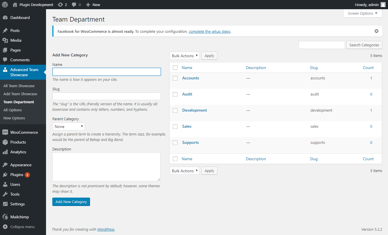The image size is (388, 235).
Task: Open the Parent Category dropdown
Action: [x=68, y=127]
